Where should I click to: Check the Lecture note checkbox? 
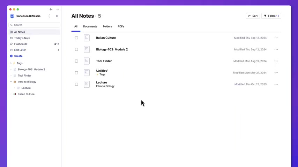click(76, 84)
